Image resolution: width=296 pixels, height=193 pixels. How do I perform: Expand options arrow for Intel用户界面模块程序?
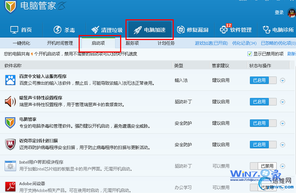pos(283,166)
